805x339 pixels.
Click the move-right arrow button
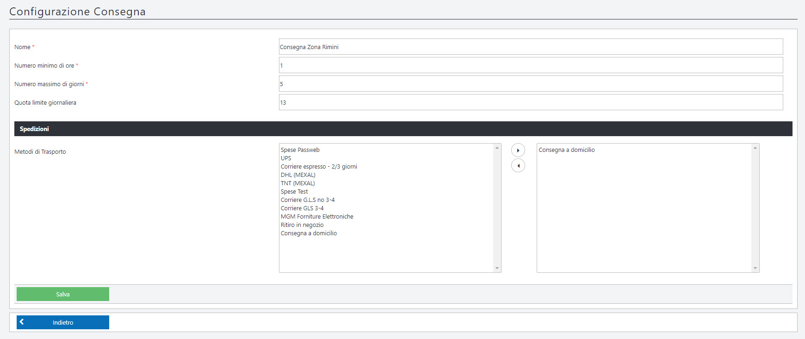pyautogui.click(x=518, y=151)
